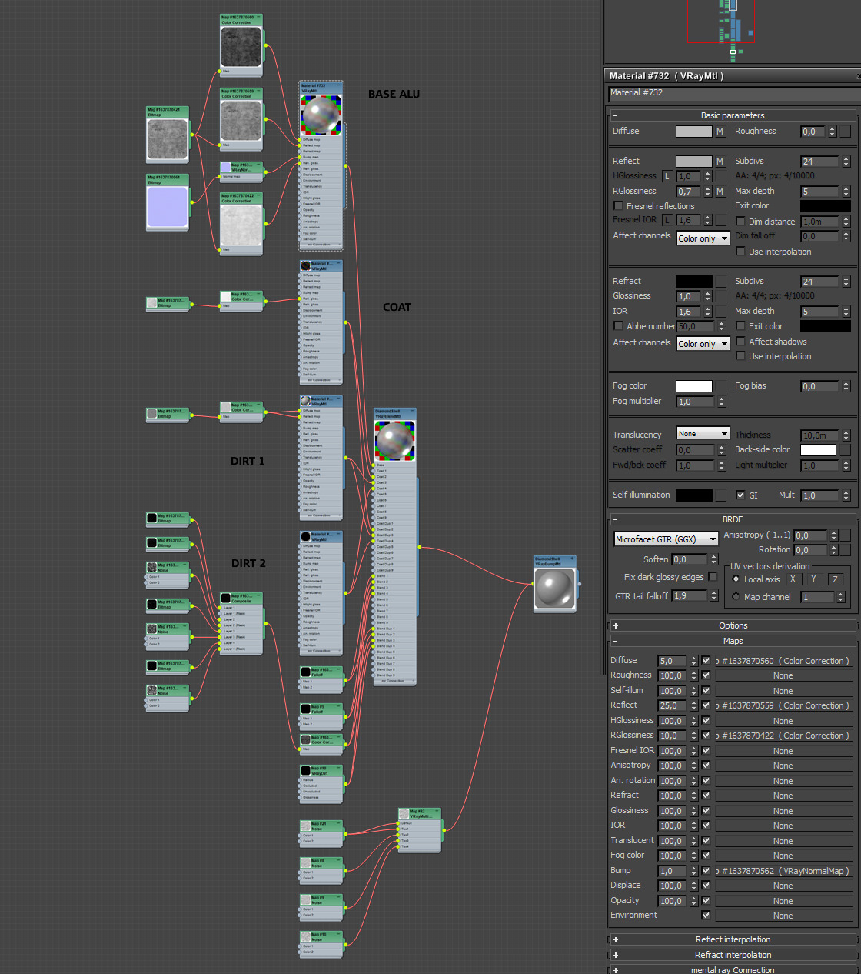Select the Map channel radio button
The width and height of the screenshot is (861, 974).
tap(736, 597)
